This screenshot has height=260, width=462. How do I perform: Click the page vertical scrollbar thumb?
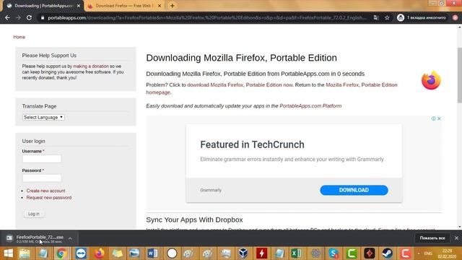pos(459,75)
